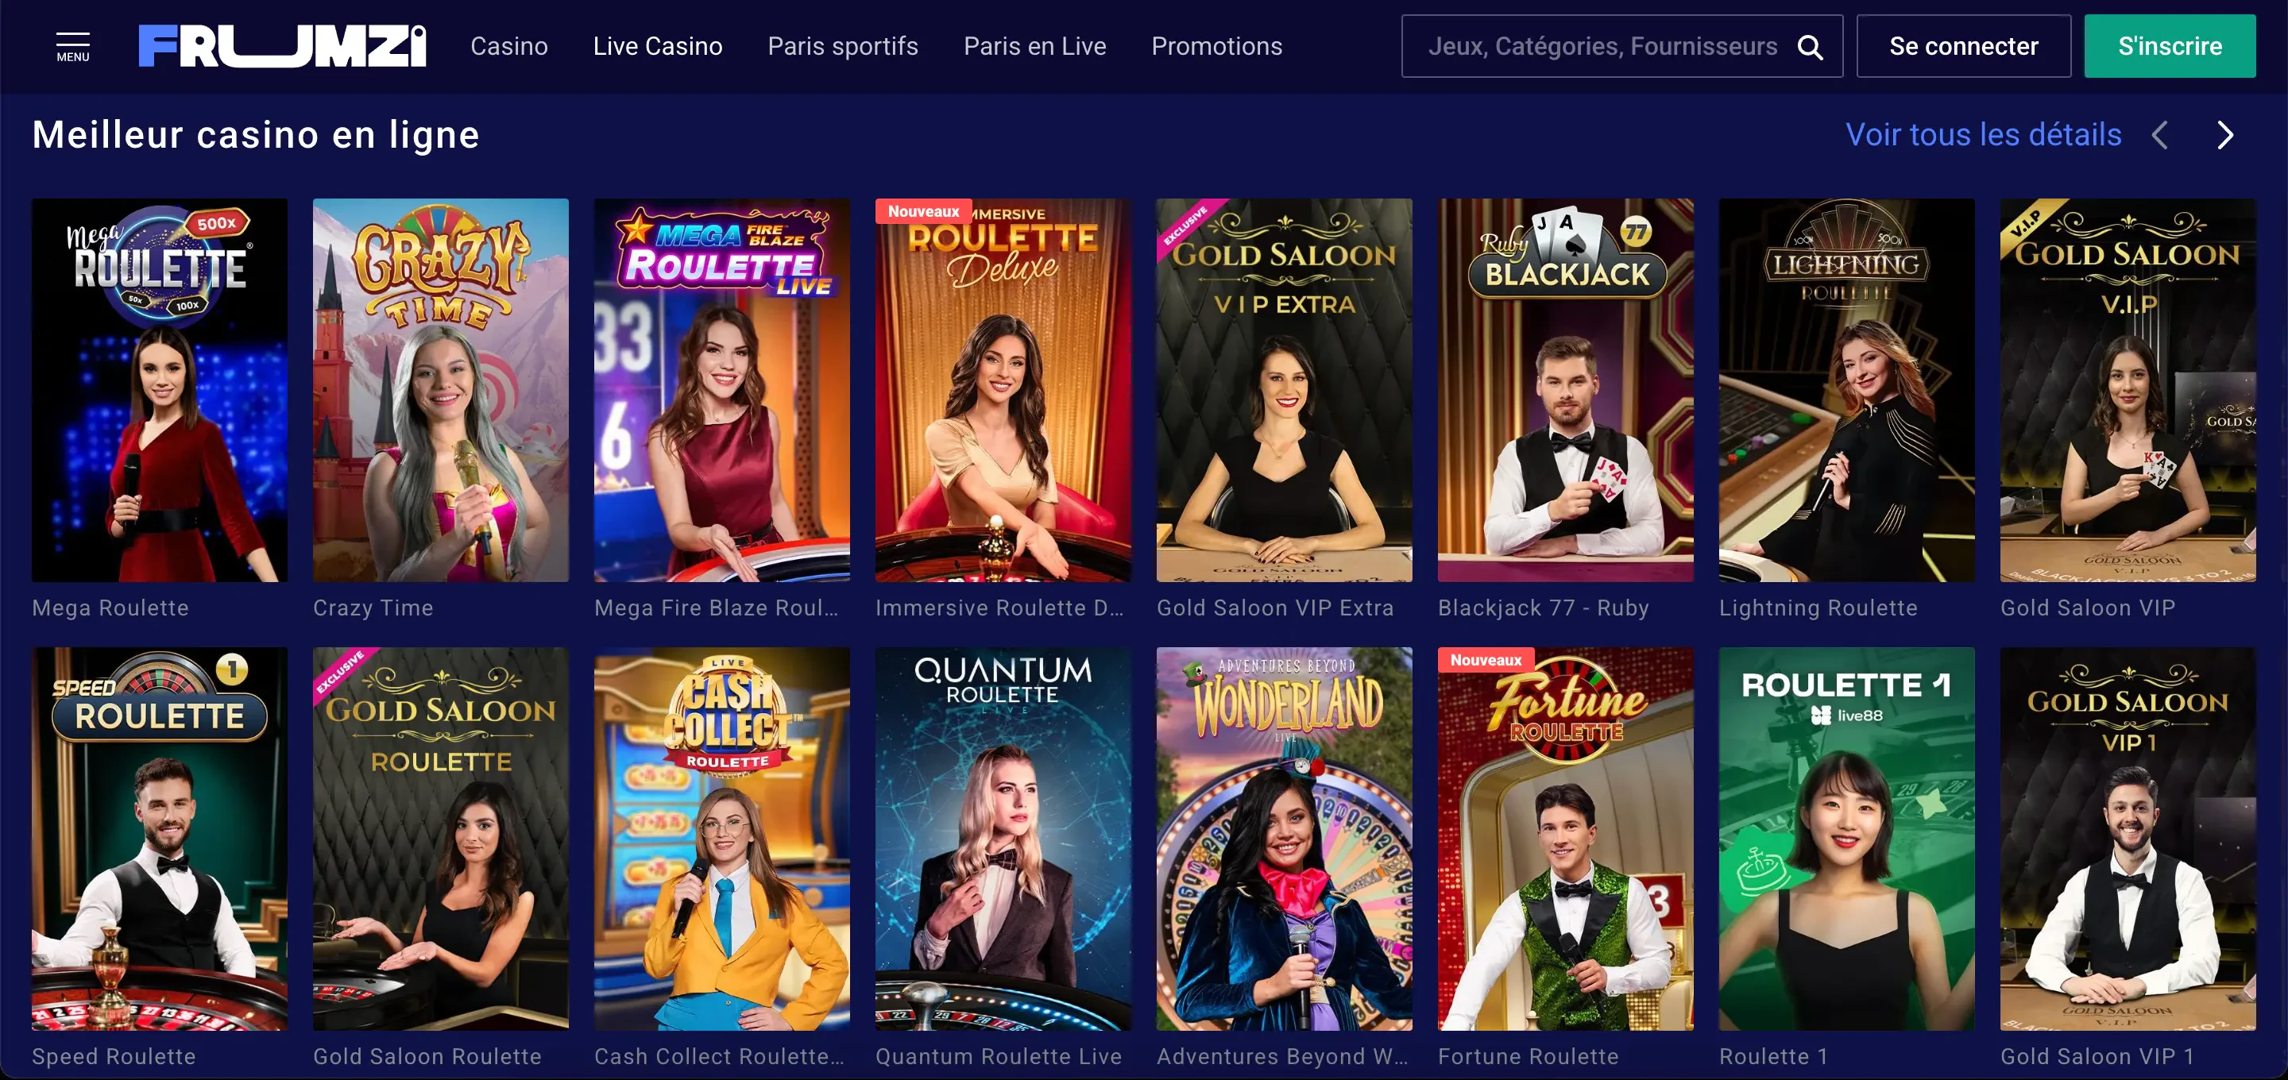The image size is (2288, 1080).
Task: Go to next games with right chevron
Action: click(x=2224, y=135)
